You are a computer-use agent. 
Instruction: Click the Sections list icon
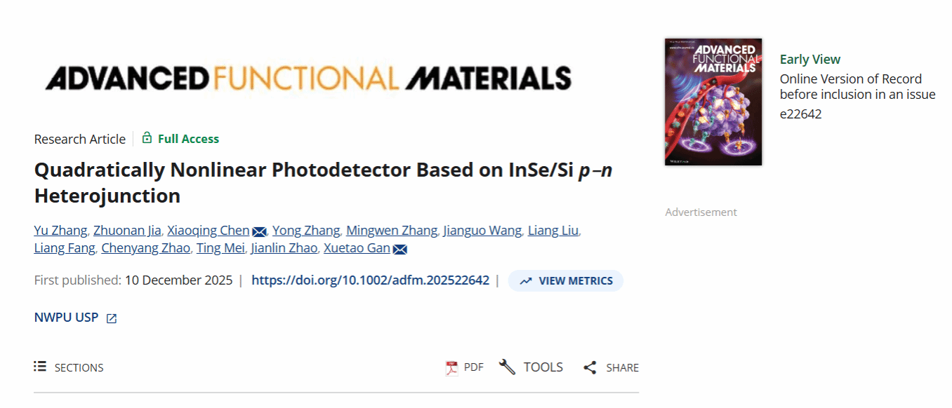coord(40,367)
